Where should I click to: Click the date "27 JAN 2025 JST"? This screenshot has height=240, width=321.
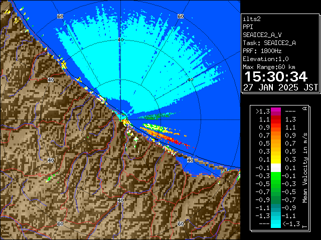(x=280, y=87)
